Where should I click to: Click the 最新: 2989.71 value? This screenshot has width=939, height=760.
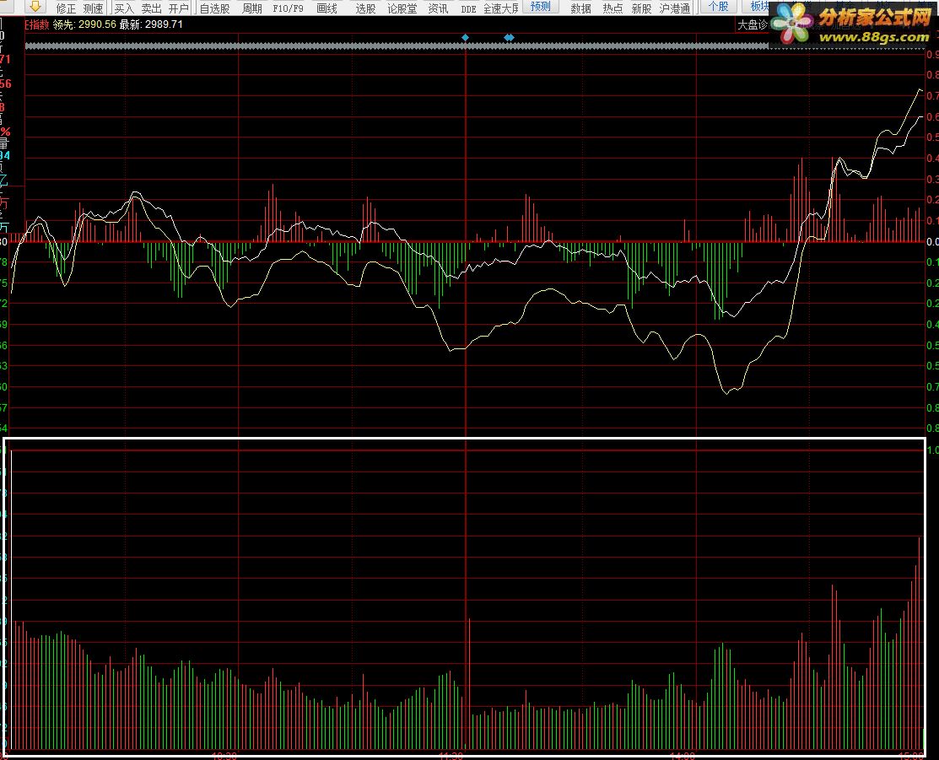[151, 24]
